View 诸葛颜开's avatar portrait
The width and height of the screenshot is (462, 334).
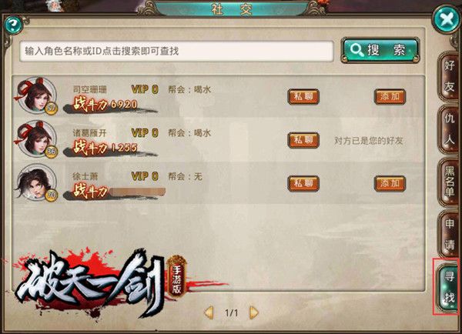(36, 139)
